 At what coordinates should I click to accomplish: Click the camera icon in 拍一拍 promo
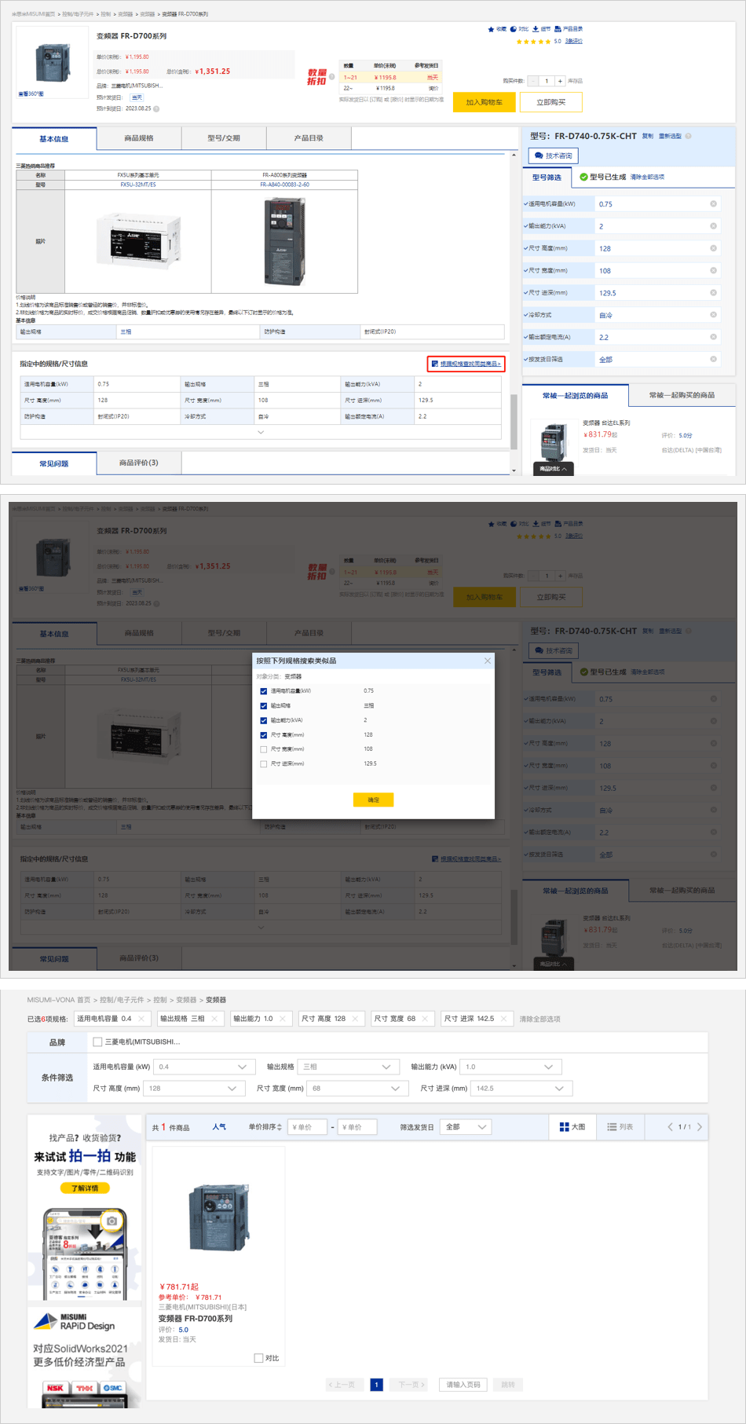click(x=112, y=1221)
